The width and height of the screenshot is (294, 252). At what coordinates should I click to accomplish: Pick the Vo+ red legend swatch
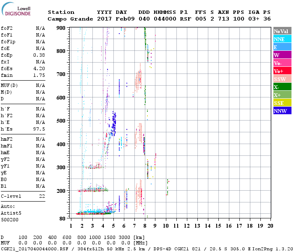coord(282,71)
